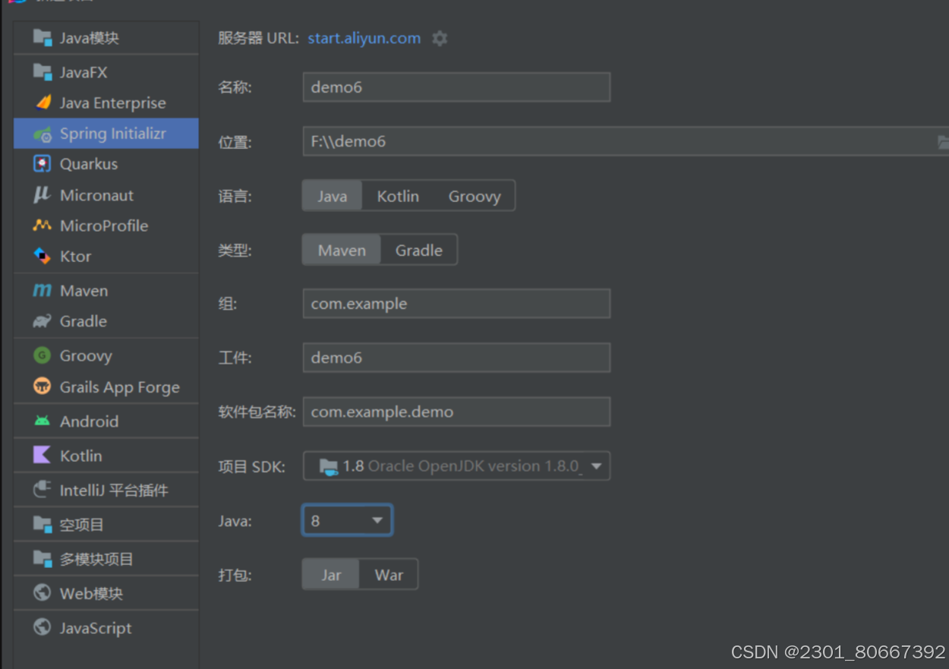Select Jar packaging
The width and height of the screenshot is (949, 669).
(x=331, y=575)
